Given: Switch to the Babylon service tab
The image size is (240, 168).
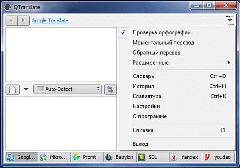Looking at the screenshot, I should pos(120,157).
